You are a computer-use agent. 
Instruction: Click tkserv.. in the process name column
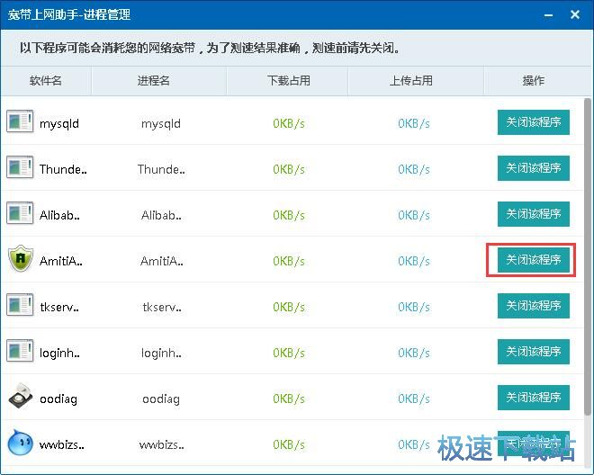[162, 307]
